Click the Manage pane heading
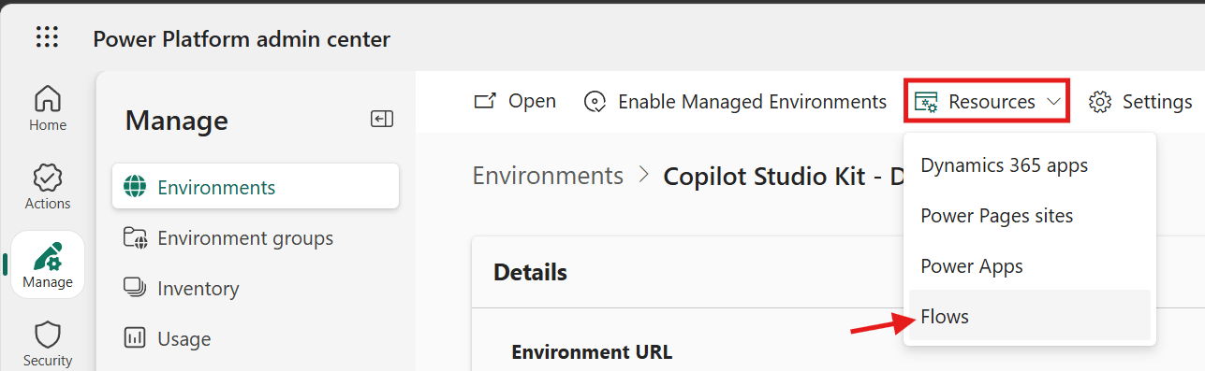Image resolution: width=1205 pixels, height=371 pixels. 177,121
